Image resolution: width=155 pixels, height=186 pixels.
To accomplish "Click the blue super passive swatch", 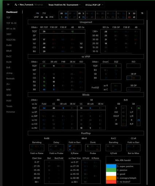I will 111,166.
